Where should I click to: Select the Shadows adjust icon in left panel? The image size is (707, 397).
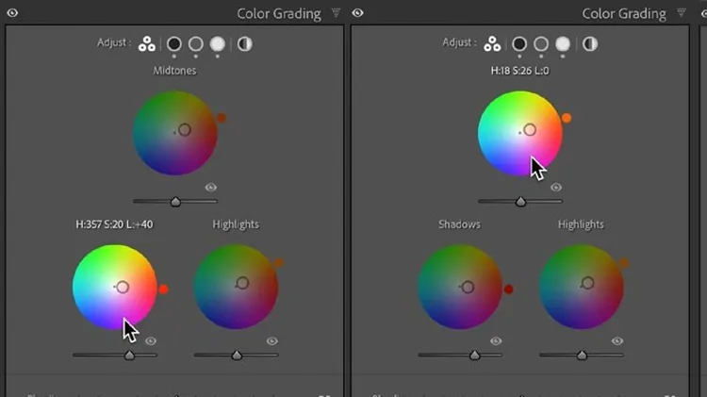[174, 44]
